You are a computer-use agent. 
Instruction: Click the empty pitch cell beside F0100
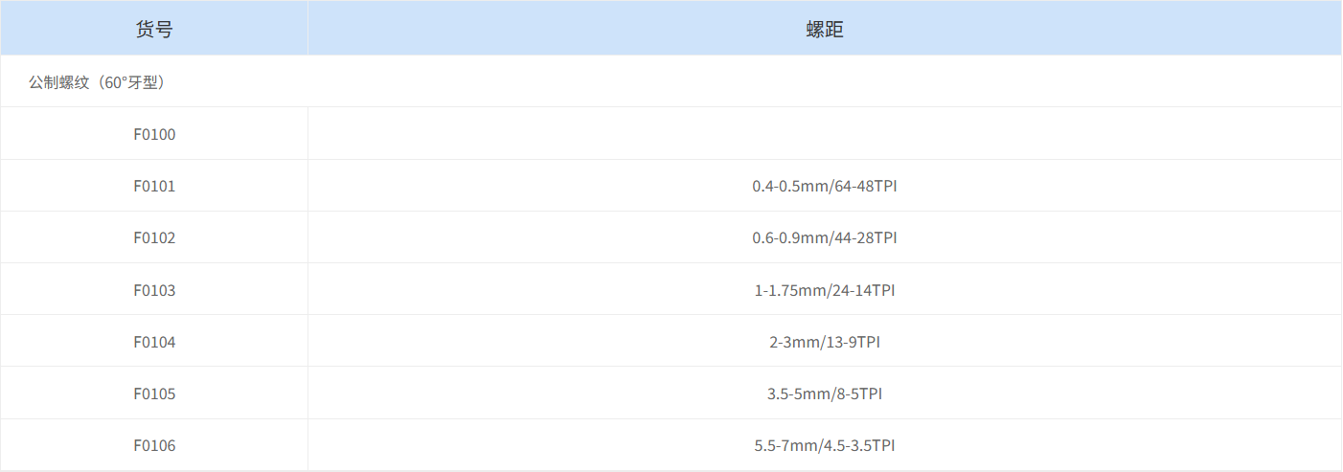coord(824,134)
